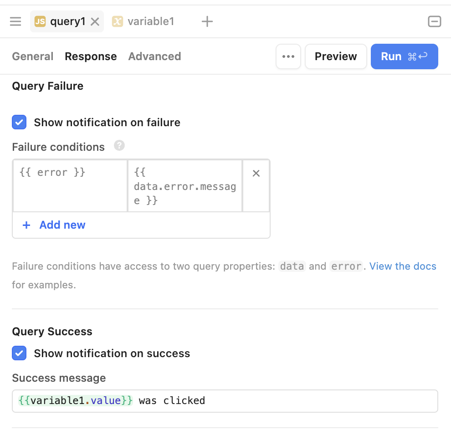This screenshot has width=451, height=430.
Task: Click the Success message input field
Action: (x=273, y=401)
